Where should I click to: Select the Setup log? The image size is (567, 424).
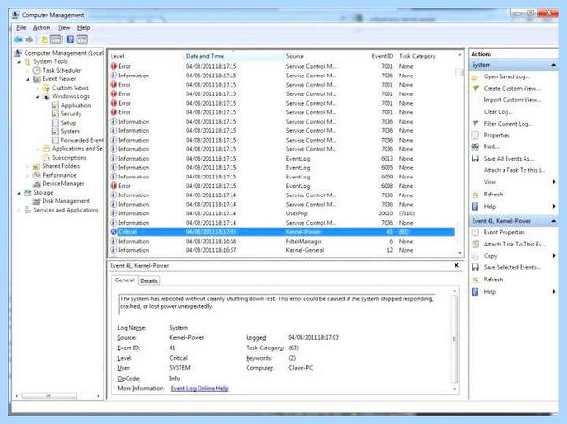click(x=68, y=123)
